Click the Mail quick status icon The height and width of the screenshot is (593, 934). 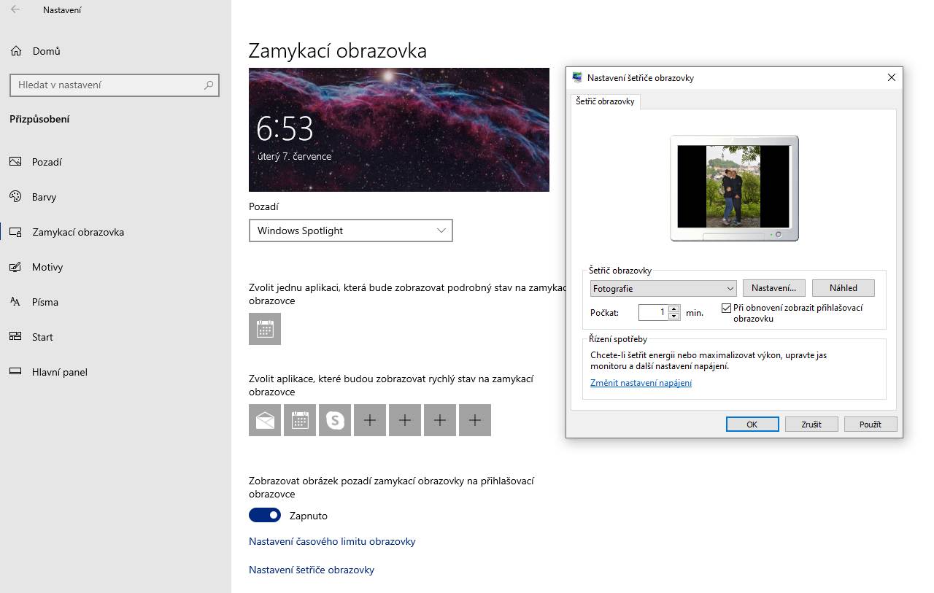(265, 420)
